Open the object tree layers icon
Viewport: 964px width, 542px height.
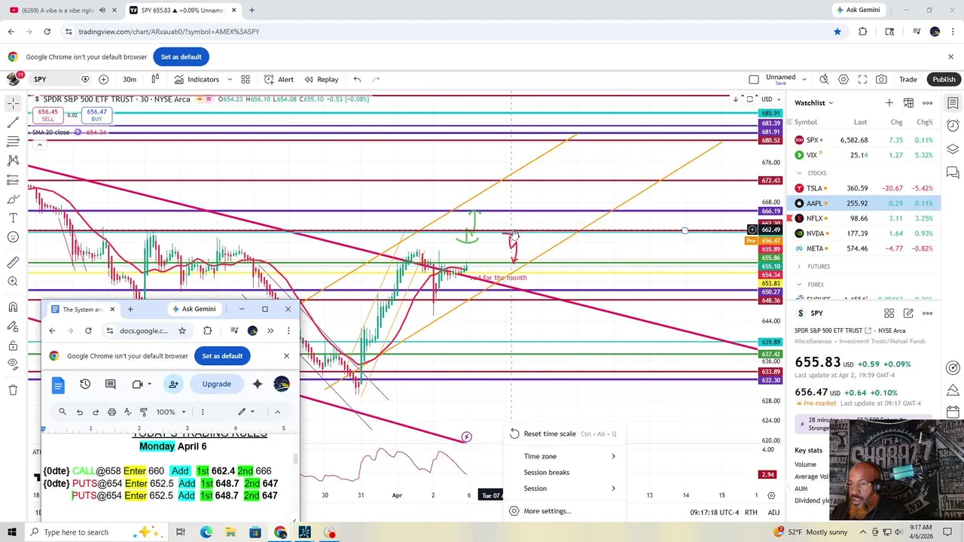(953, 149)
